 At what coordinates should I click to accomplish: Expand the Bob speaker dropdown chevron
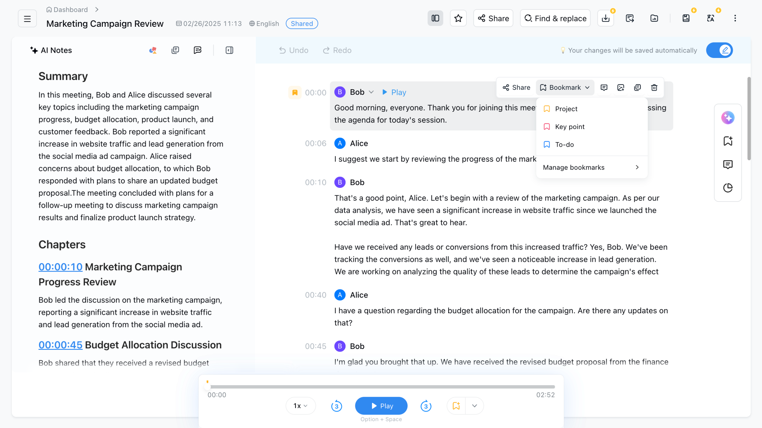[371, 92]
